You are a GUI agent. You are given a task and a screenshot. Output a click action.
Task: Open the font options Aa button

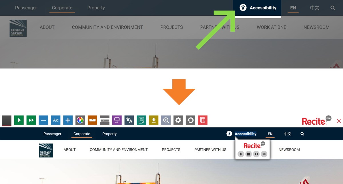56,120
